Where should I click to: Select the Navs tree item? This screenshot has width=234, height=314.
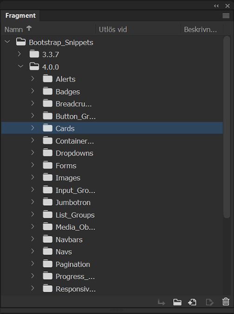click(64, 252)
